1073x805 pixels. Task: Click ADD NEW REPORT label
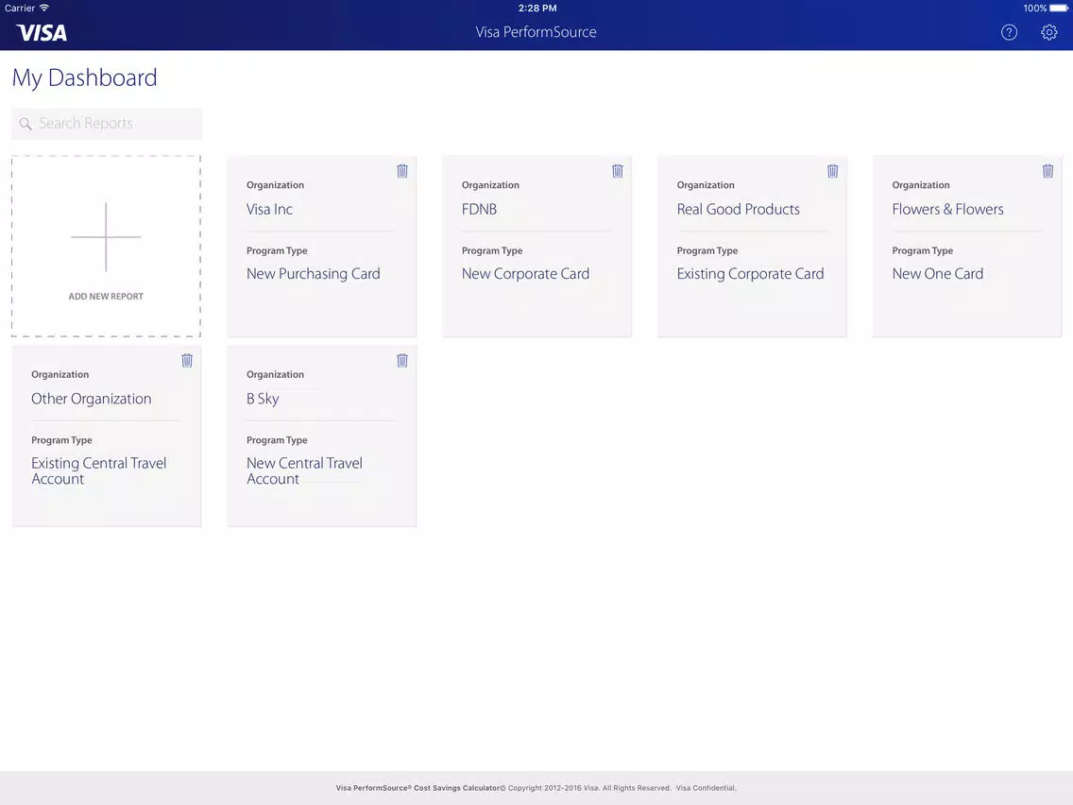click(106, 297)
